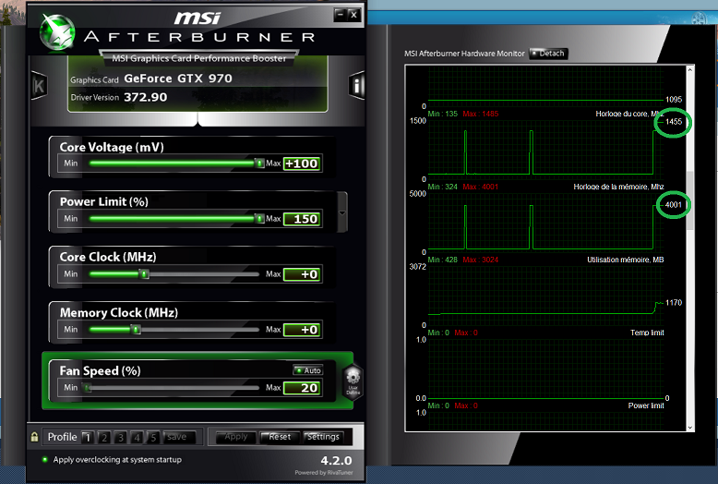Select profile slot 5
Image resolution: width=718 pixels, height=484 pixels.
[x=153, y=437]
